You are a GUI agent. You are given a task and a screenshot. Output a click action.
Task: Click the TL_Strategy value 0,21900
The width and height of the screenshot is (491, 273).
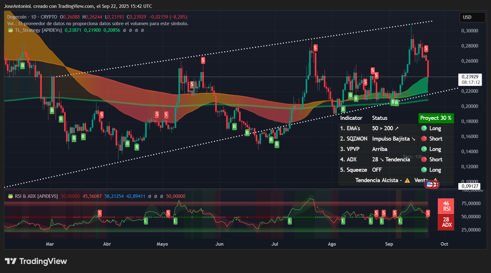click(92, 30)
